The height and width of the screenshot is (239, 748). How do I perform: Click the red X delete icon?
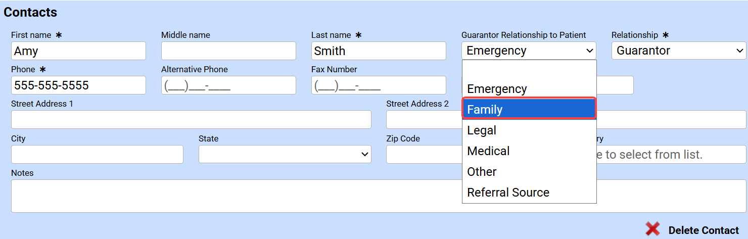[x=652, y=229]
